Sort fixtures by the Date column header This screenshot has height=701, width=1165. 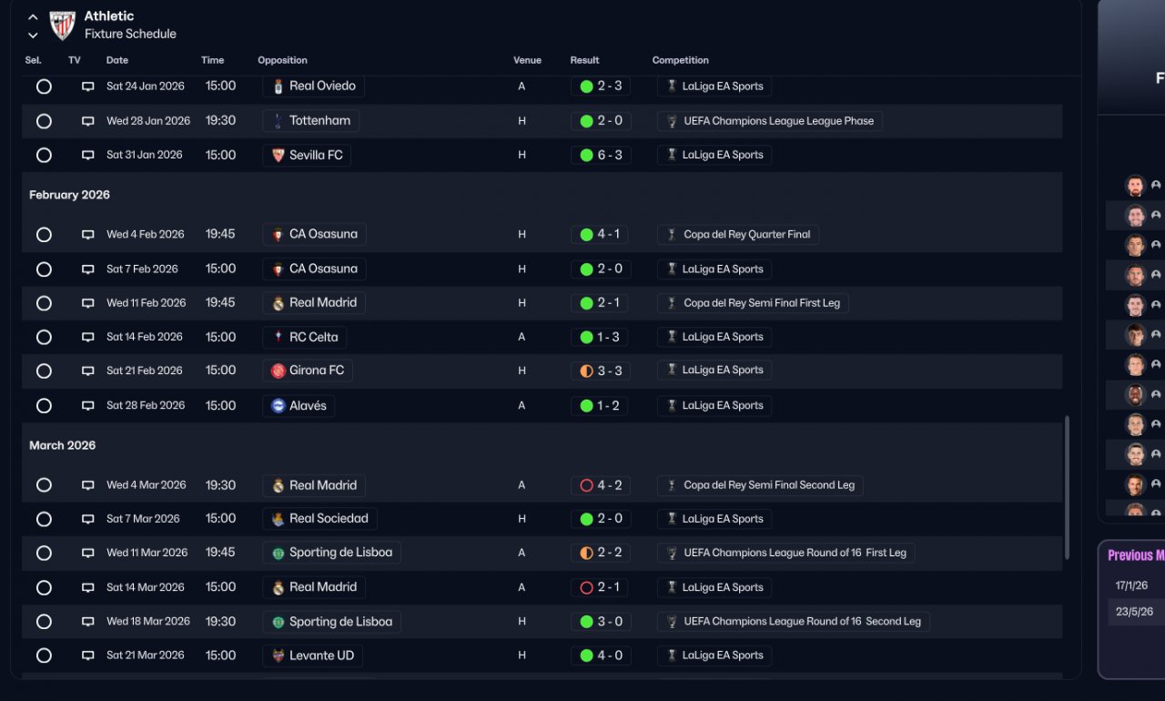pos(117,60)
